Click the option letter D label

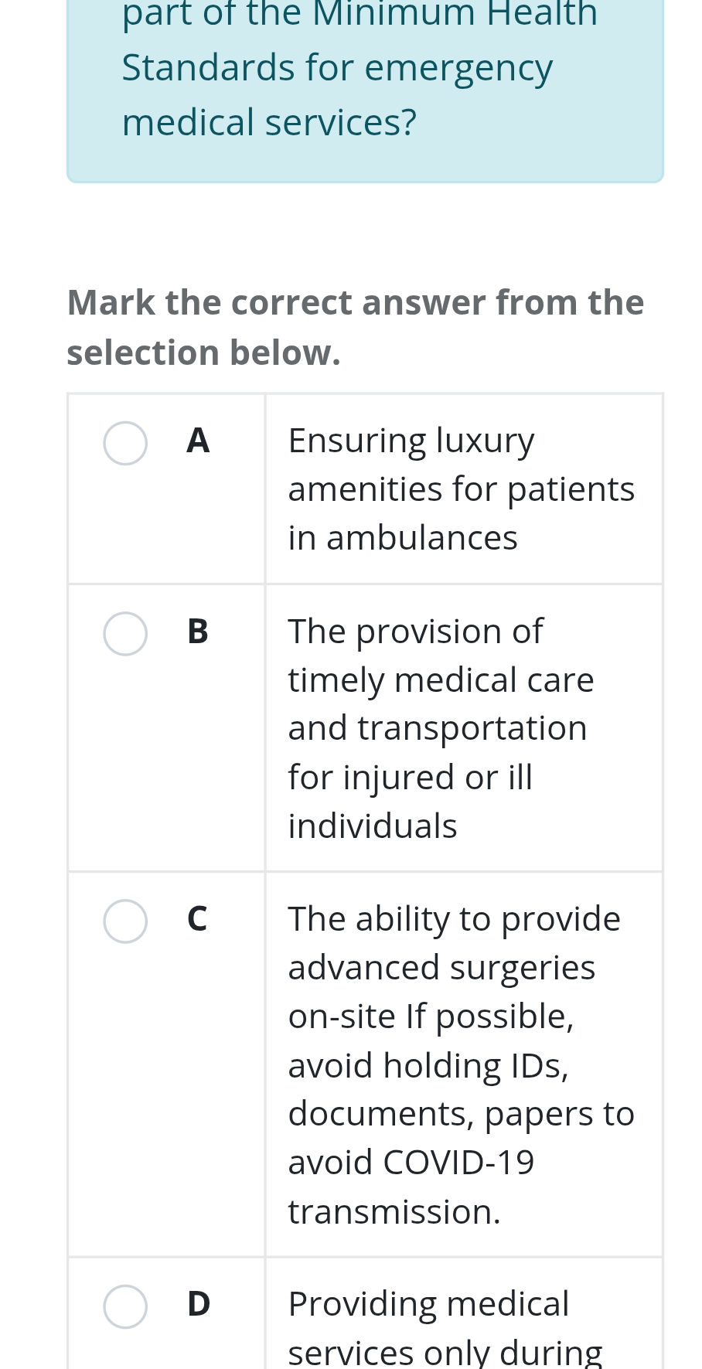(198, 1306)
